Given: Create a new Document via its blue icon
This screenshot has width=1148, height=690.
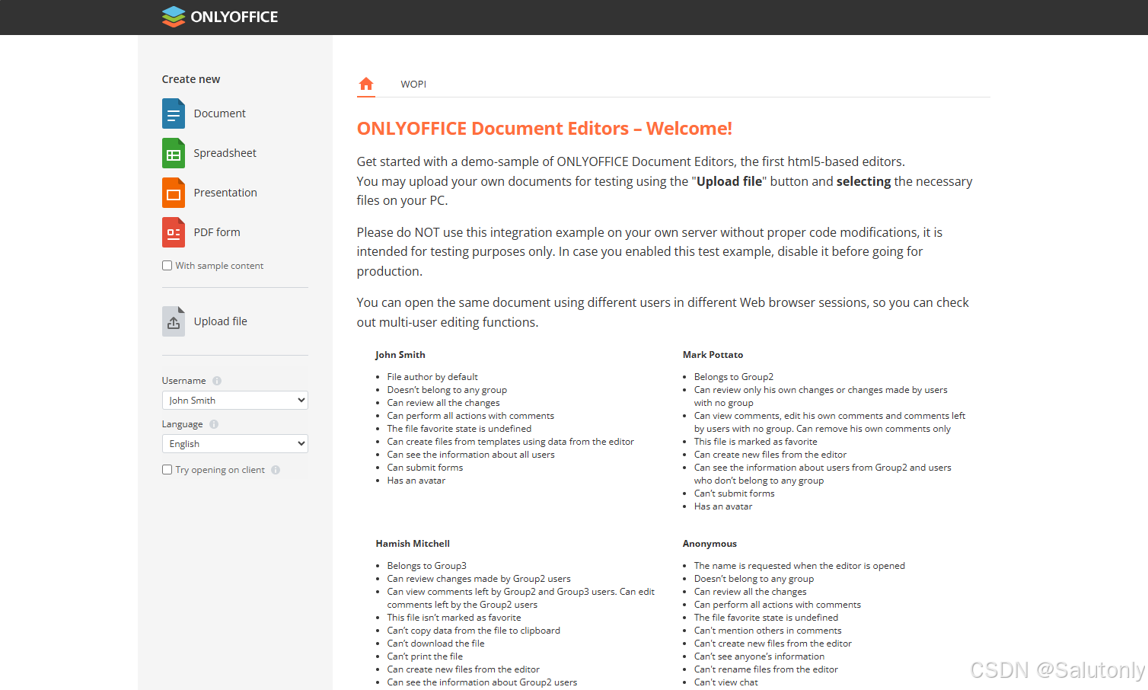Looking at the screenshot, I should [x=174, y=113].
